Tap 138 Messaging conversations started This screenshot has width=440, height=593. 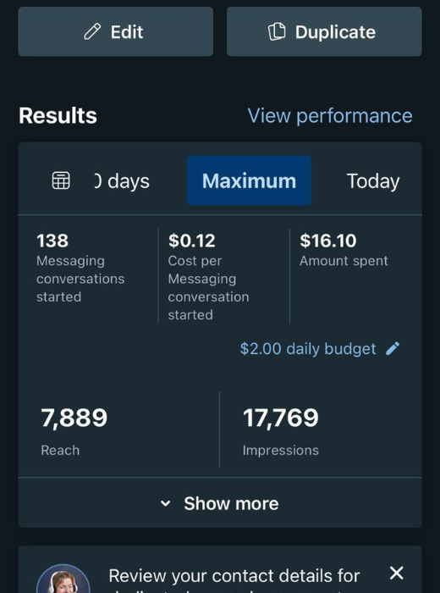click(x=80, y=269)
